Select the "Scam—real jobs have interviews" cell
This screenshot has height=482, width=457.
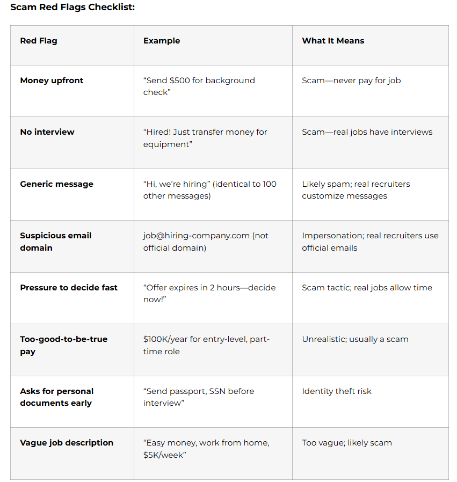pos(367,132)
